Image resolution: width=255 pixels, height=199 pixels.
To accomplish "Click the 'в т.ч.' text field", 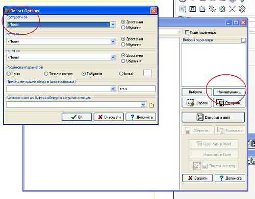I will click(x=137, y=89).
